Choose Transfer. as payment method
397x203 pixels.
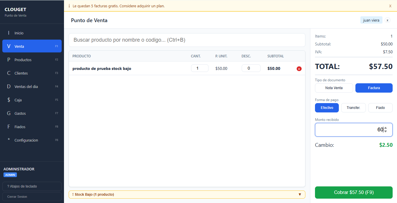(x=353, y=108)
